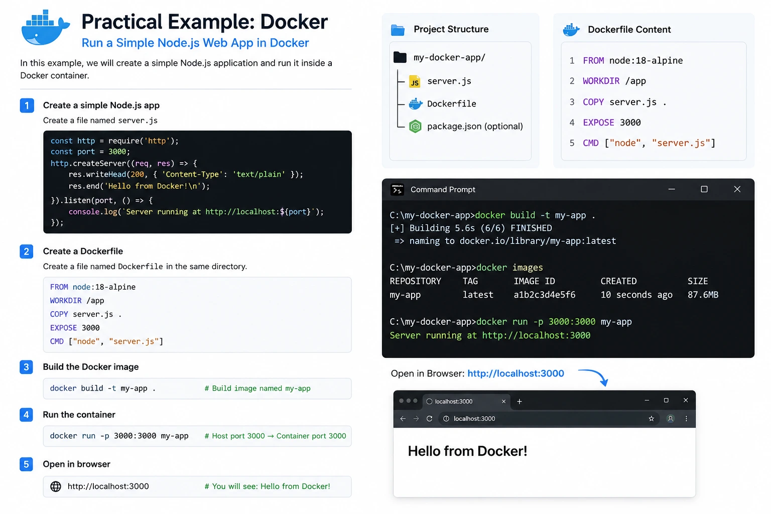Click 'docker build -t my-app .' in step 3 box
Viewport: 771px width, 514px height.
pos(103,389)
